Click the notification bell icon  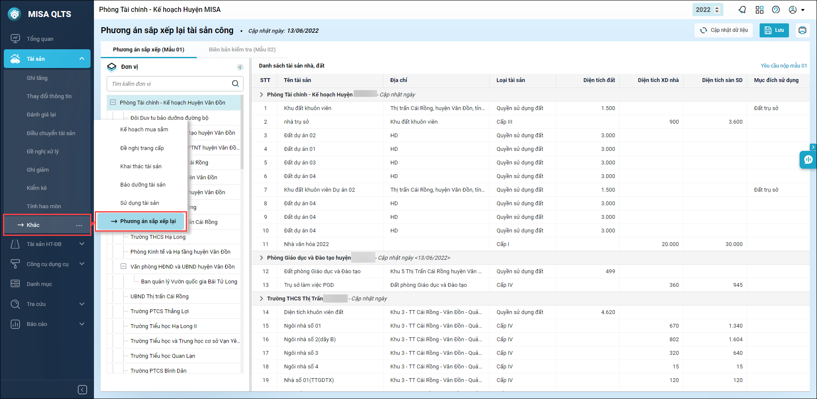[742, 10]
